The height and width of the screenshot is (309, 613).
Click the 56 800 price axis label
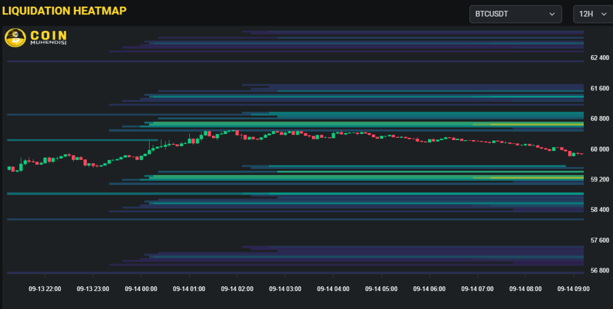pos(599,271)
